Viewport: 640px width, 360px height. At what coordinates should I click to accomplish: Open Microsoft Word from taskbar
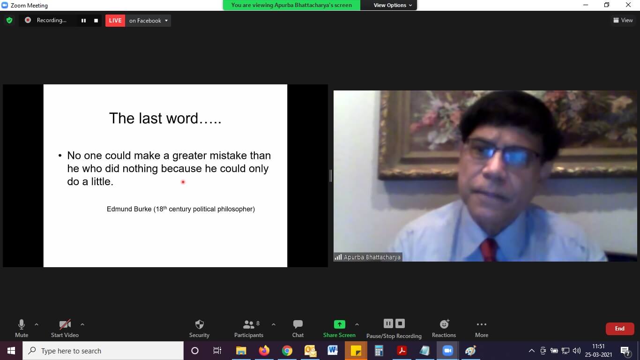(x=333, y=351)
